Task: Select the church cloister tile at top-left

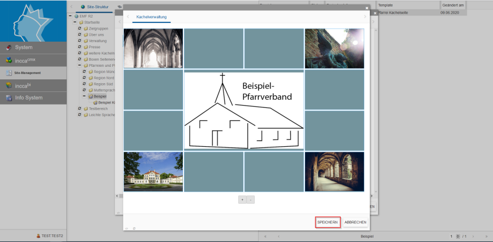Action: point(153,49)
